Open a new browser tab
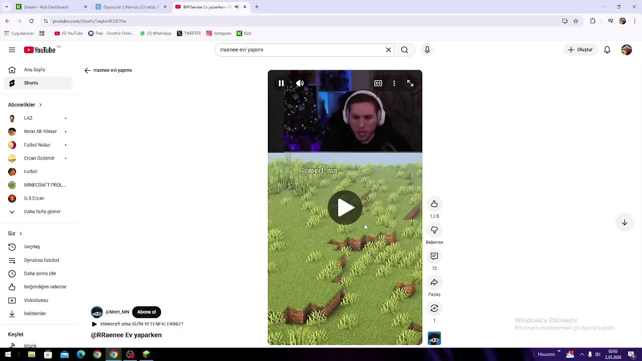Screen dimensions: 642x361 (x=257, y=7)
